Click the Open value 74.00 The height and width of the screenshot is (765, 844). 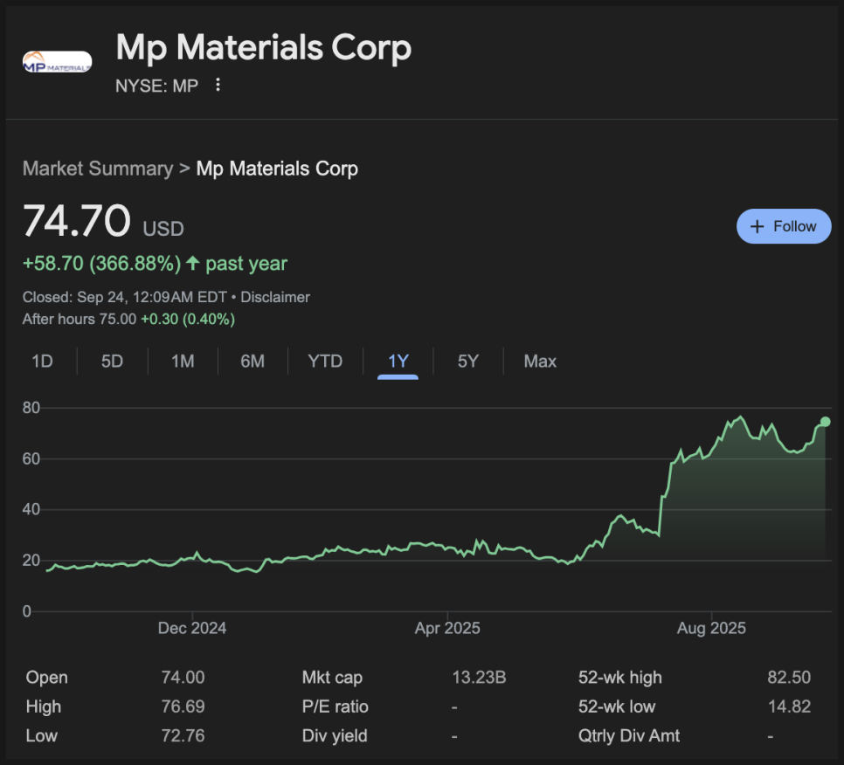point(183,678)
